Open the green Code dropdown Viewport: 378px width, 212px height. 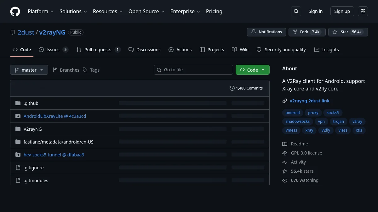(x=253, y=70)
